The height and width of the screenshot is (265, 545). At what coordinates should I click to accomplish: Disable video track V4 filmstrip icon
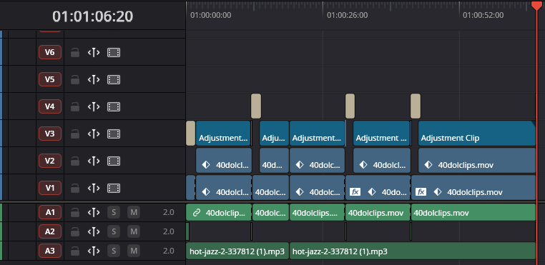point(114,107)
